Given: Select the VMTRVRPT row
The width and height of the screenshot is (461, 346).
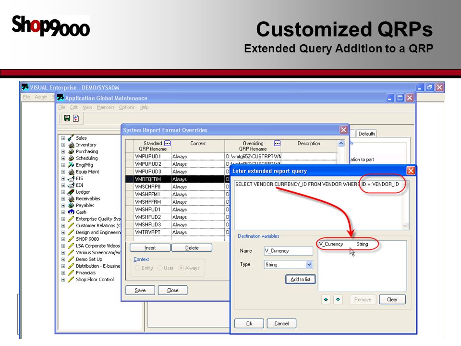Looking at the screenshot, I should [178, 232].
